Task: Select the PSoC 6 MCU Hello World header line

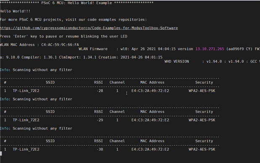Action: 76,3
